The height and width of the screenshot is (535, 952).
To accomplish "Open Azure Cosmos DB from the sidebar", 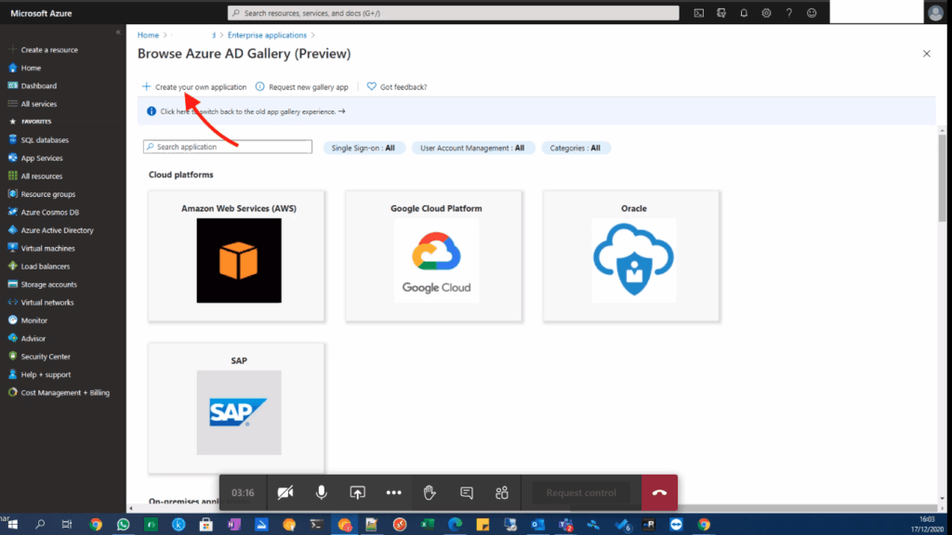I will (x=54, y=212).
